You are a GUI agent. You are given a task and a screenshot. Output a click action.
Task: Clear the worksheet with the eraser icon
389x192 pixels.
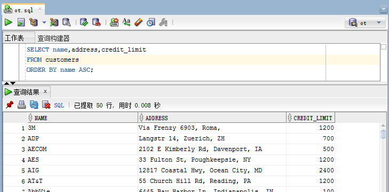tap(139, 22)
